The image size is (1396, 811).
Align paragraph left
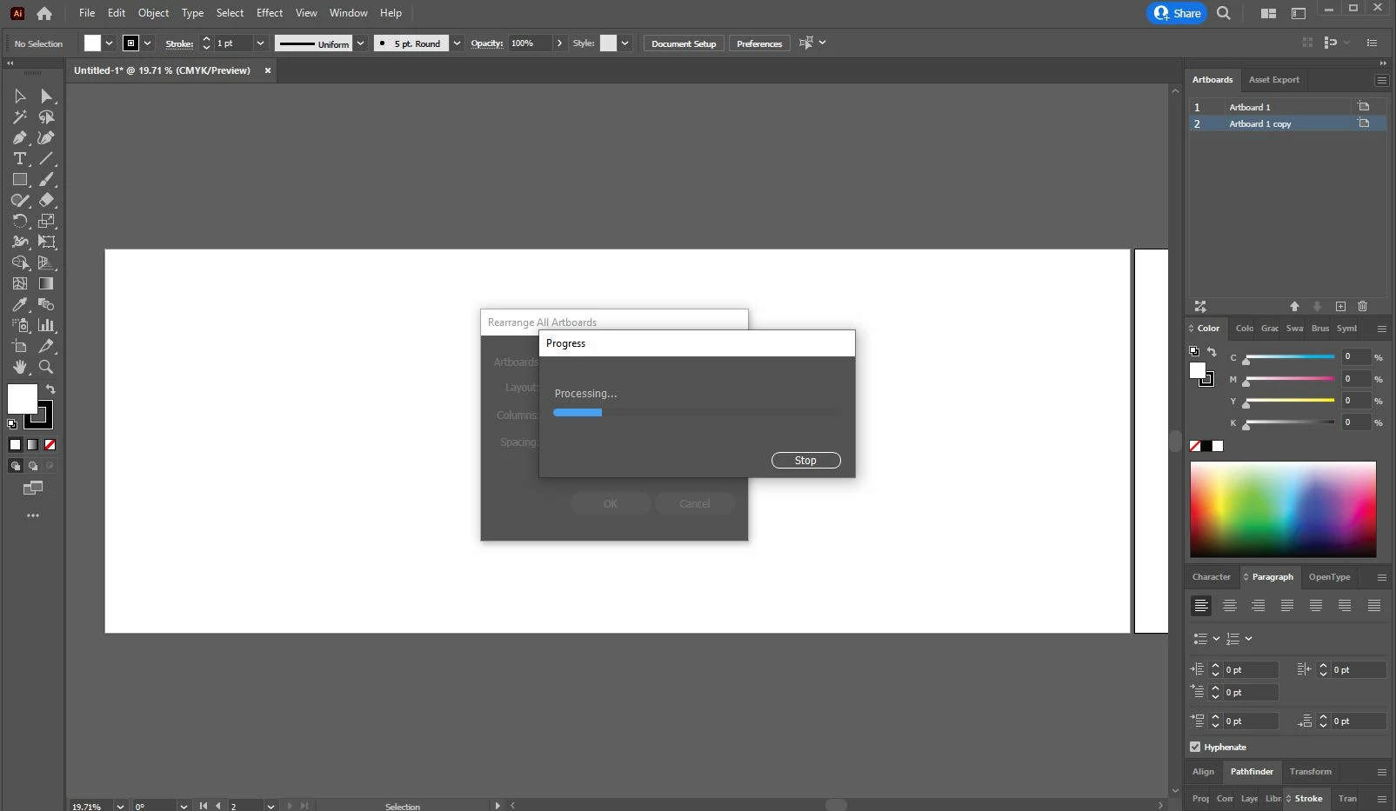pos(1201,605)
